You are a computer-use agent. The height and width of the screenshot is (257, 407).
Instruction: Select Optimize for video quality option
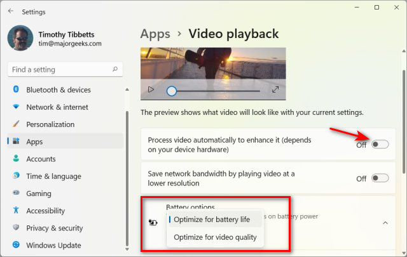pos(215,237)
